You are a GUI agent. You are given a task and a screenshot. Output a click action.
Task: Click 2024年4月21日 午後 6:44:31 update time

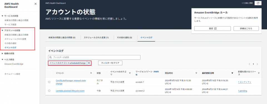tap(215, 91)
